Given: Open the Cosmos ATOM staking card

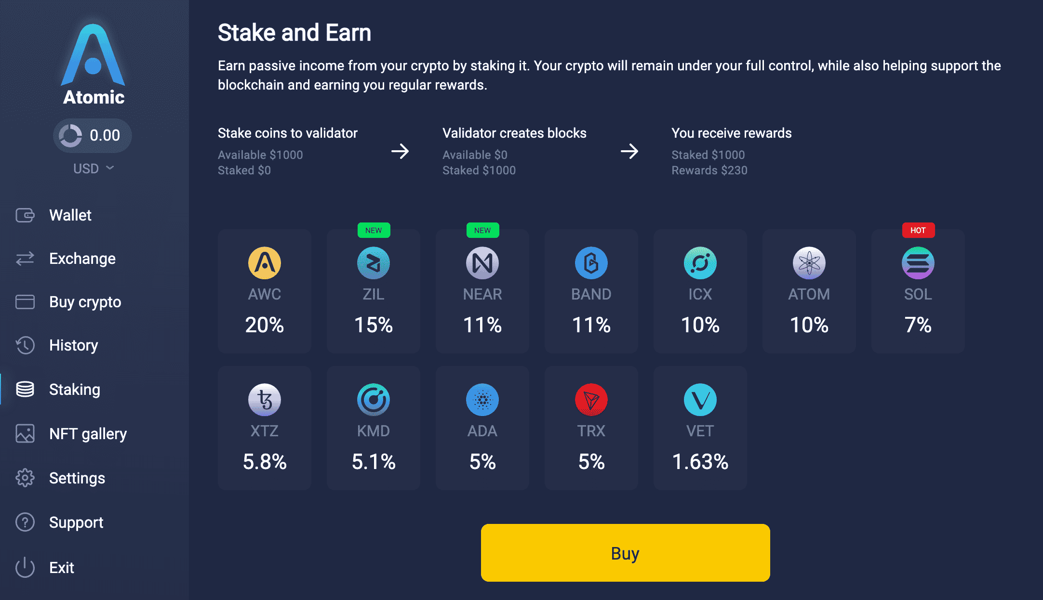Looking at the screenshot, I should pos(809,291).
